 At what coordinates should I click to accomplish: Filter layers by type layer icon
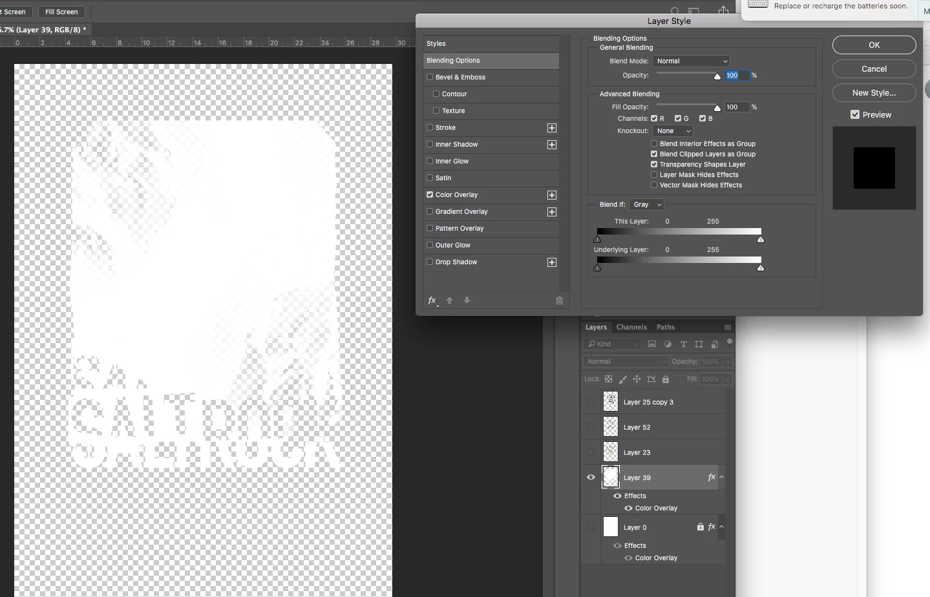[x=684, y=344]
